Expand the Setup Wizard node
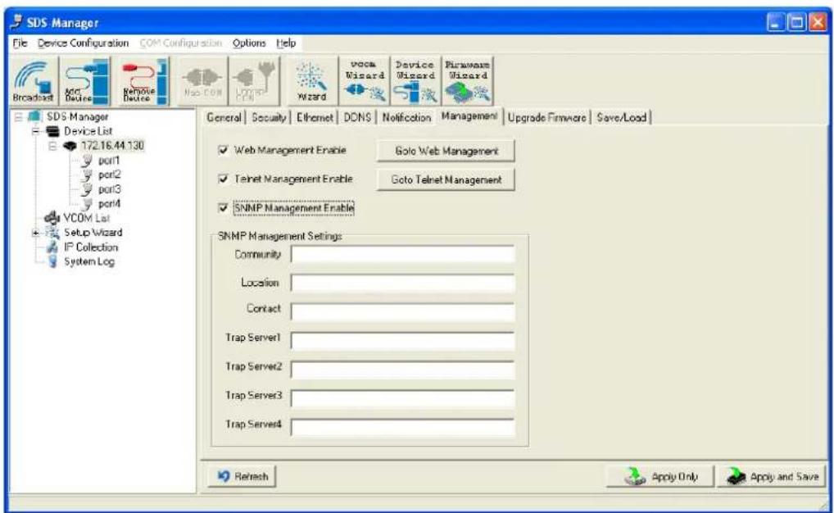834x513 pixels. click(x=35, y=233)
